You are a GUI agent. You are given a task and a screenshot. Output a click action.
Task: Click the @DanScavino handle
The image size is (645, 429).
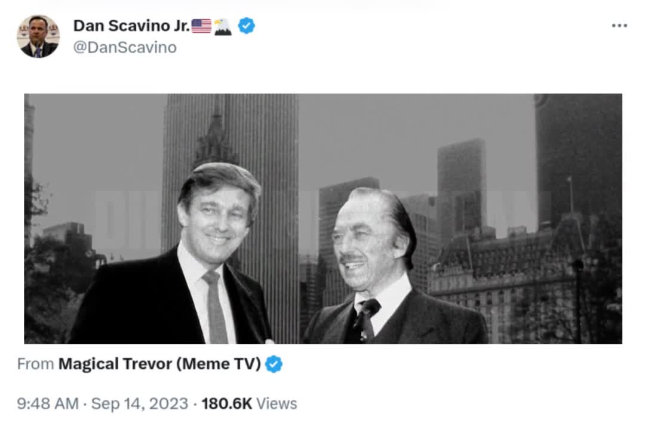(x=125, y=48)
